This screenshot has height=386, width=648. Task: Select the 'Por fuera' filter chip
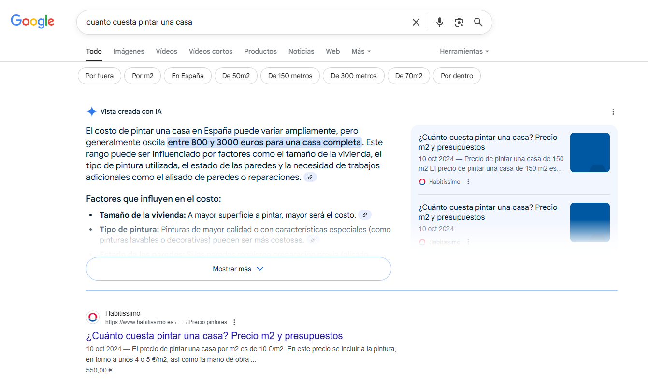pos(100,76)
